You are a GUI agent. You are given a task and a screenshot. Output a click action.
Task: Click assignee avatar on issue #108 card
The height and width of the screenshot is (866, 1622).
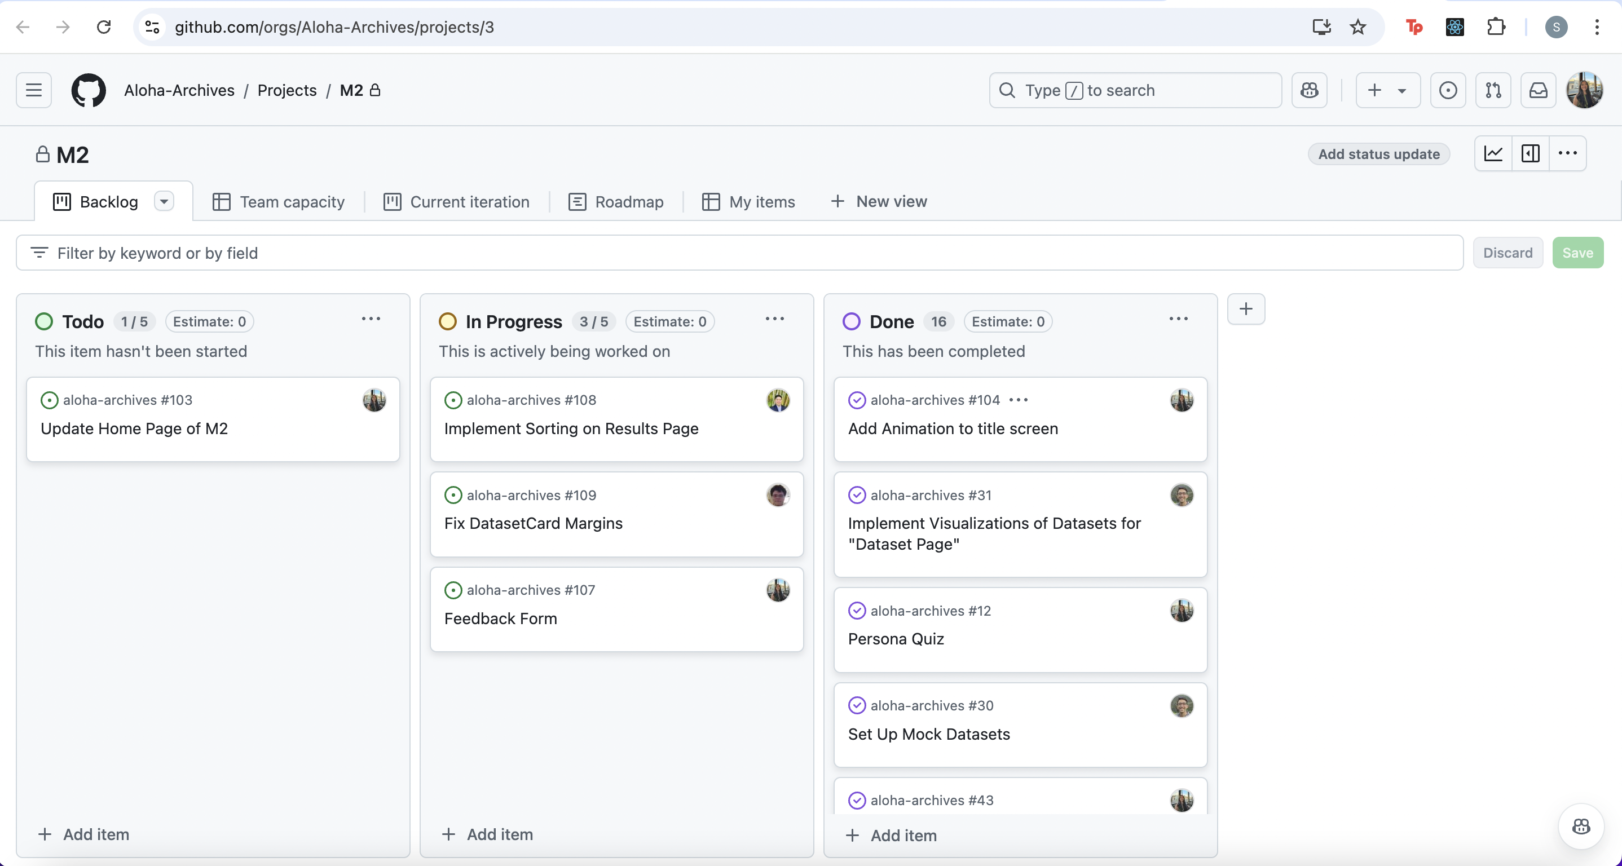point(778,400)
